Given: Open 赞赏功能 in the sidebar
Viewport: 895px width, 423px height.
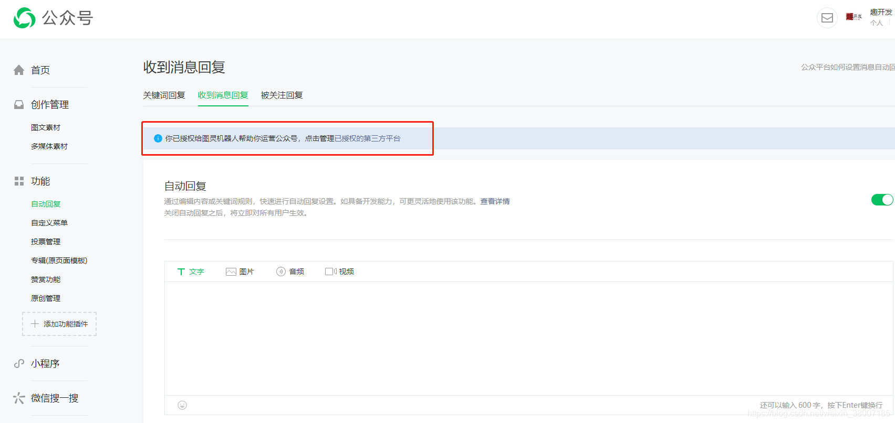Looking at the screenshot, I should pos(46,279).
